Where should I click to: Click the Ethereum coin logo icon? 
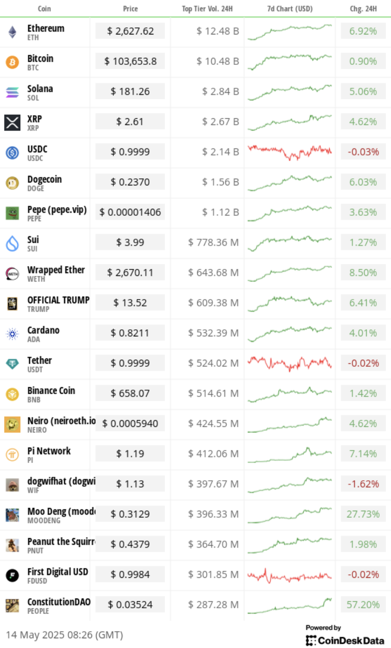pos(12,32)
